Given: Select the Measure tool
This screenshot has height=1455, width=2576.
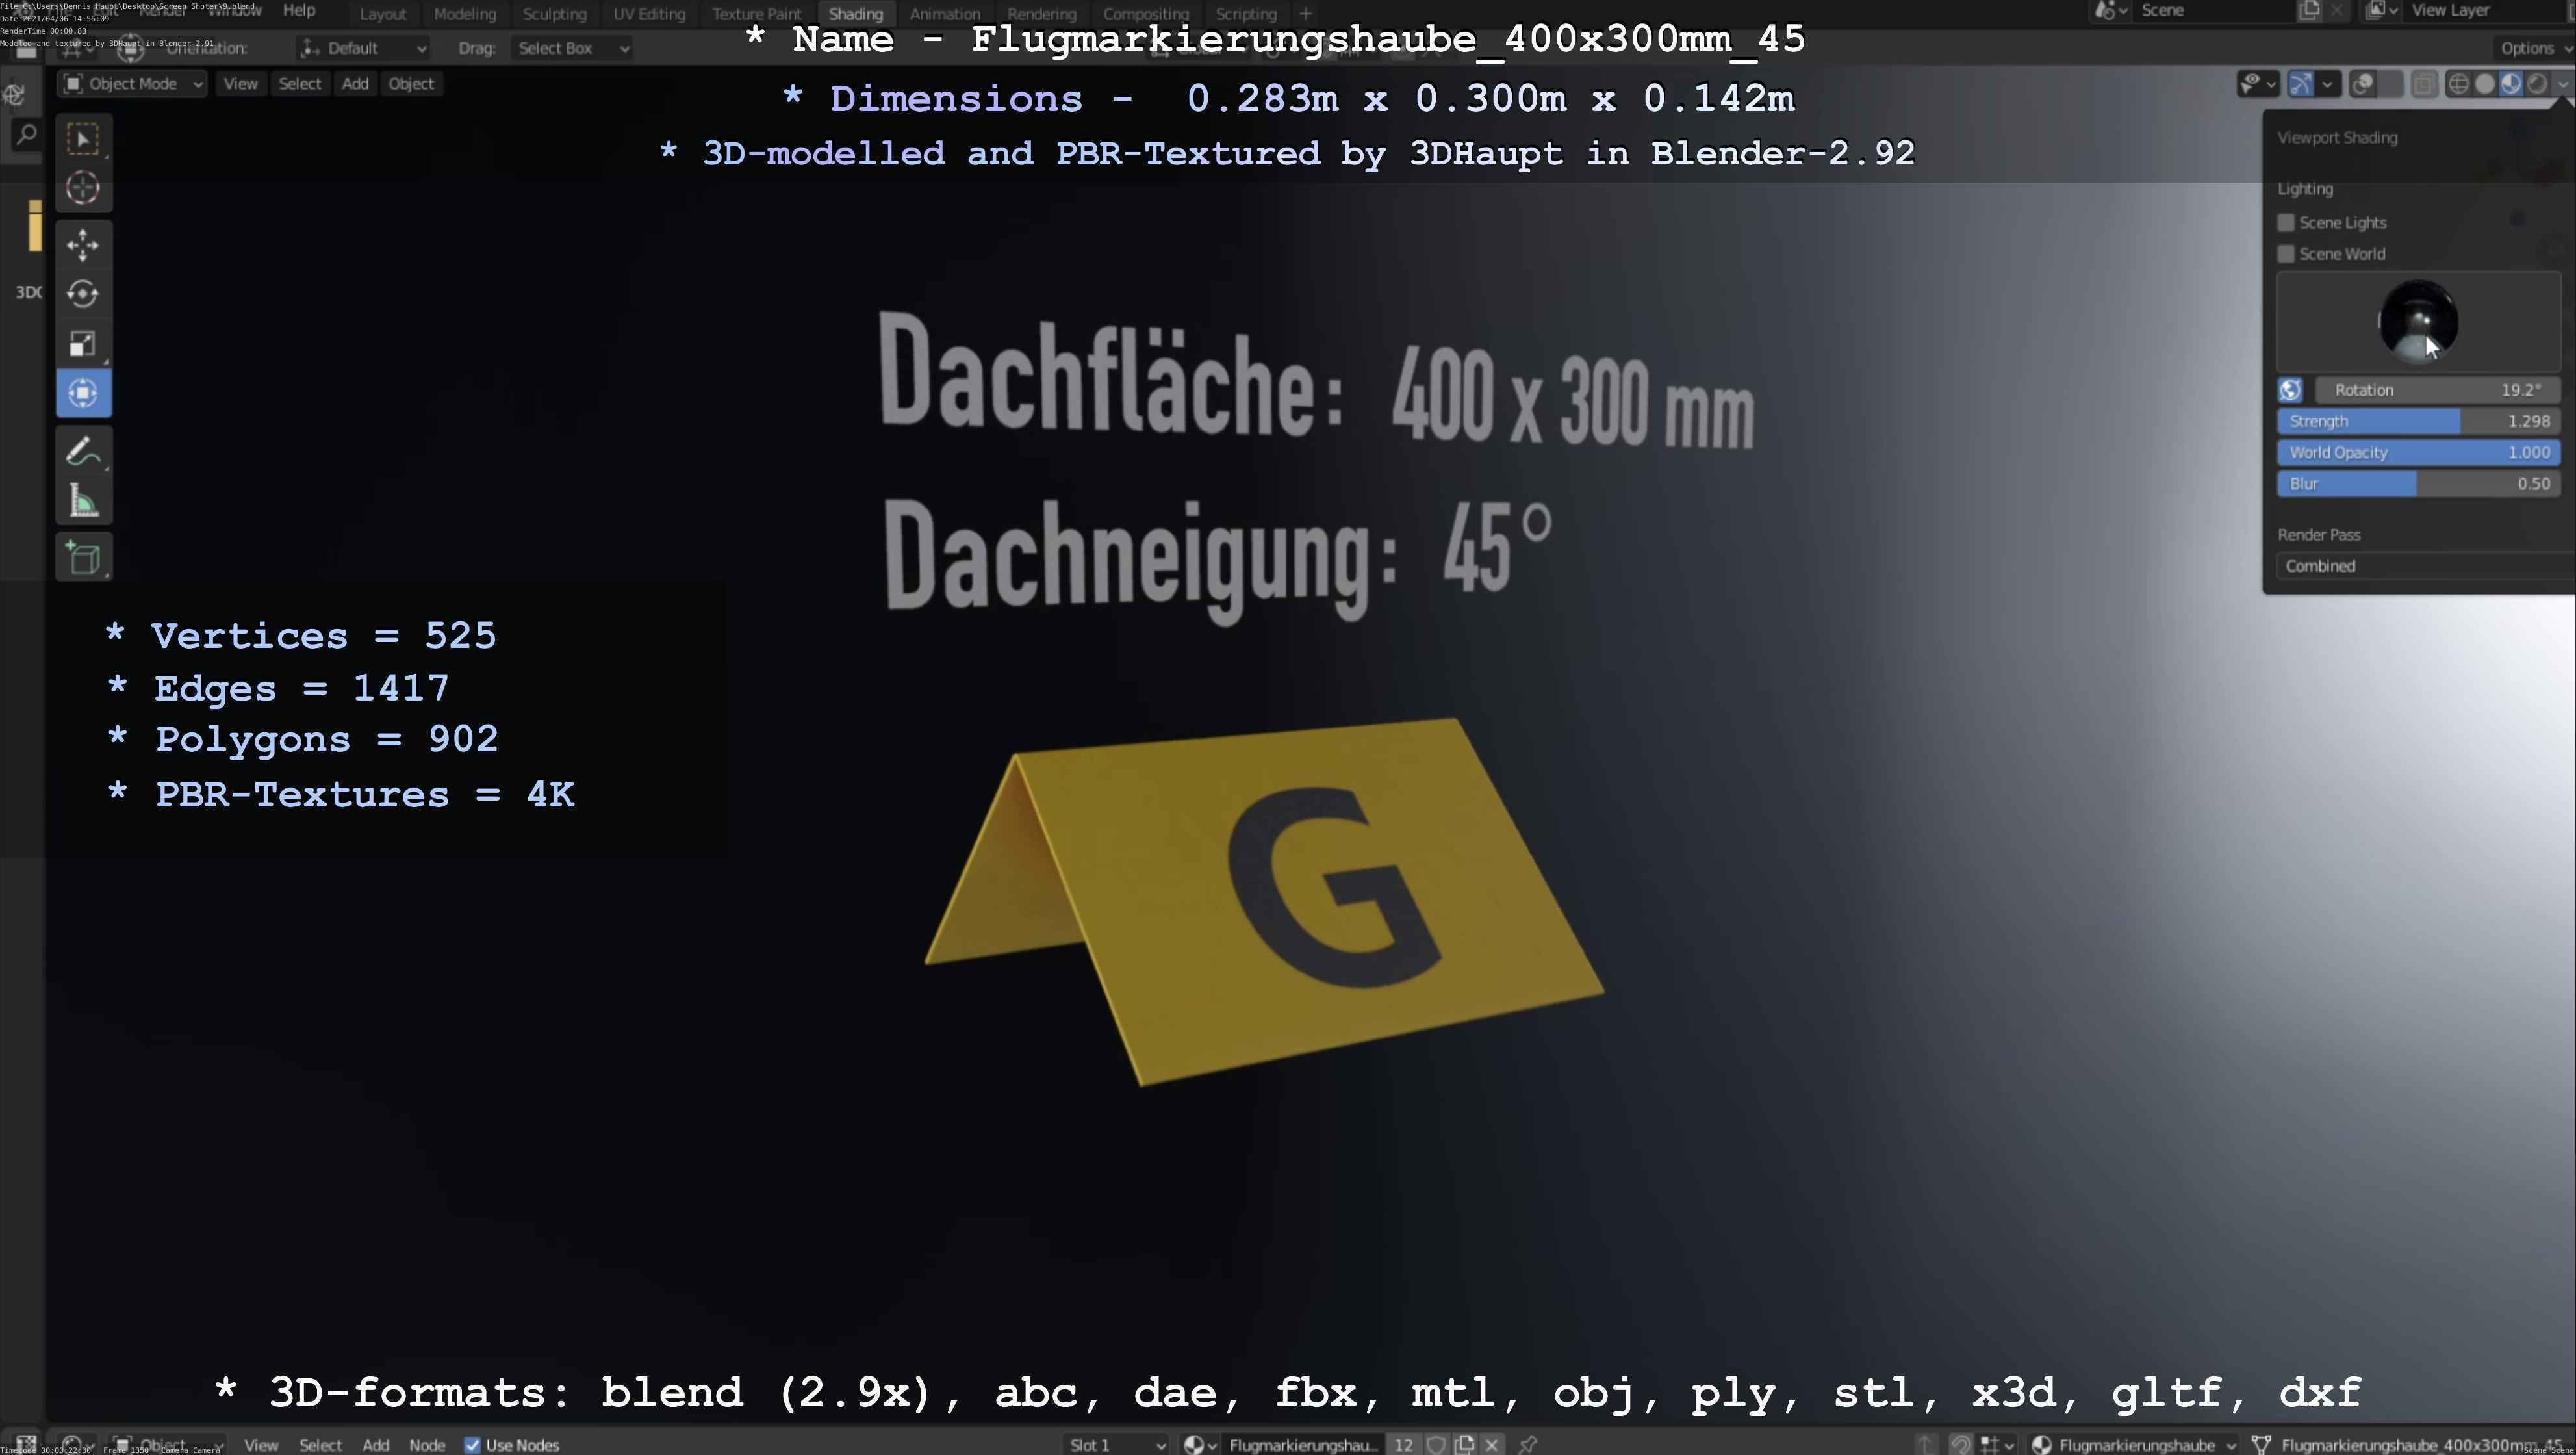Looking at the screenshot, I should click(x=83, y=500).
